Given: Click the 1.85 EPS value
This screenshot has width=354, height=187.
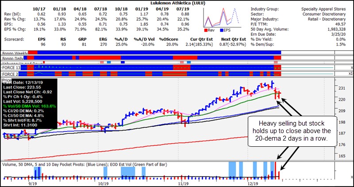Looking at the screenshot, I should click(x=145, y=24).
